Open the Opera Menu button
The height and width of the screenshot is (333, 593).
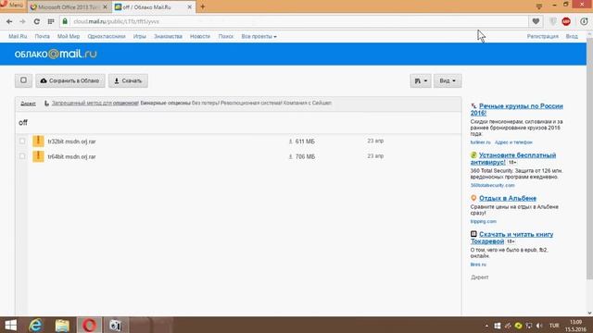[12, 6]
